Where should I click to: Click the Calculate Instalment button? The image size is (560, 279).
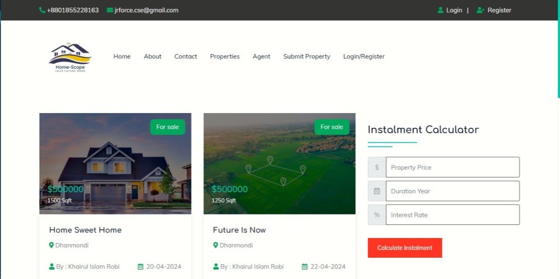tap(405, 247)
